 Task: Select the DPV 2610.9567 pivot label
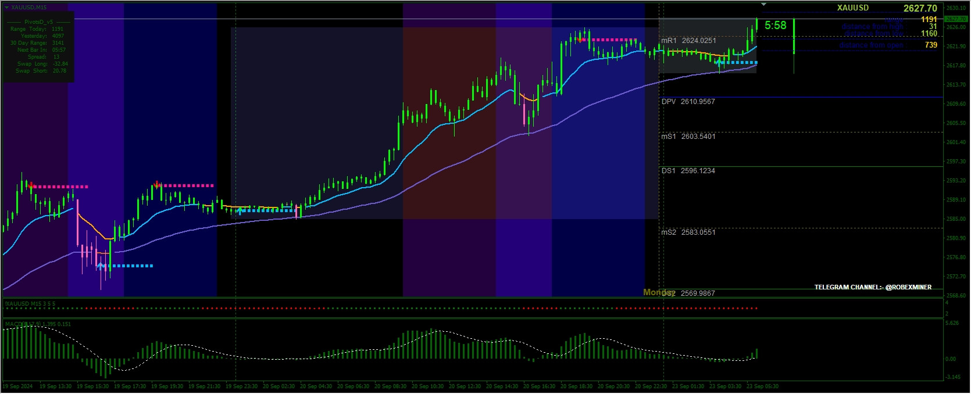(688, 102)
